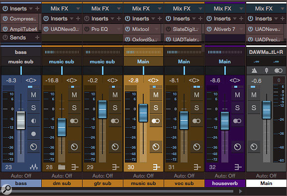This screenshot has width=287, height=196.
Task: Open houseverb channel bus routing icon
Action: coord(238,167)
